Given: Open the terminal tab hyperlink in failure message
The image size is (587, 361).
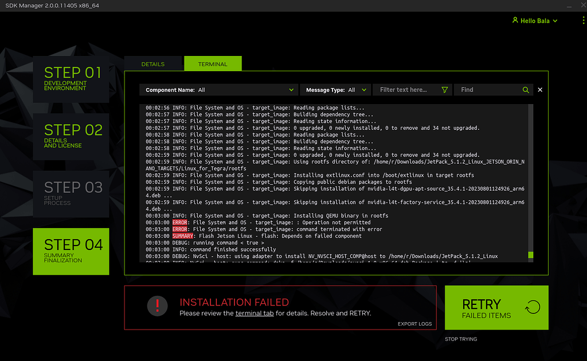Looking at the screenshot, I should [x=254, y=313].
